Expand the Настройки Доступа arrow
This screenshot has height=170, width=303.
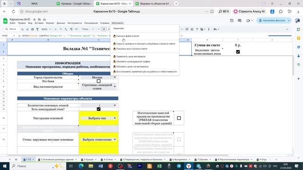click(289, 20)
